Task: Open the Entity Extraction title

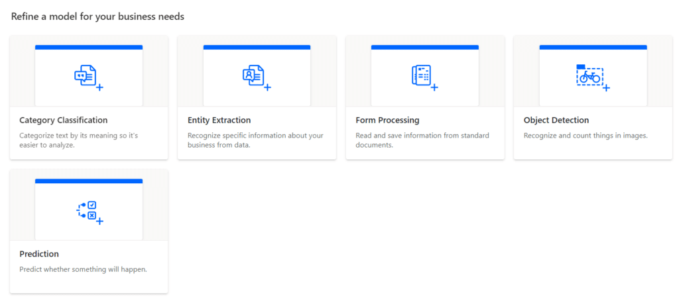Action: pos(219,120)
